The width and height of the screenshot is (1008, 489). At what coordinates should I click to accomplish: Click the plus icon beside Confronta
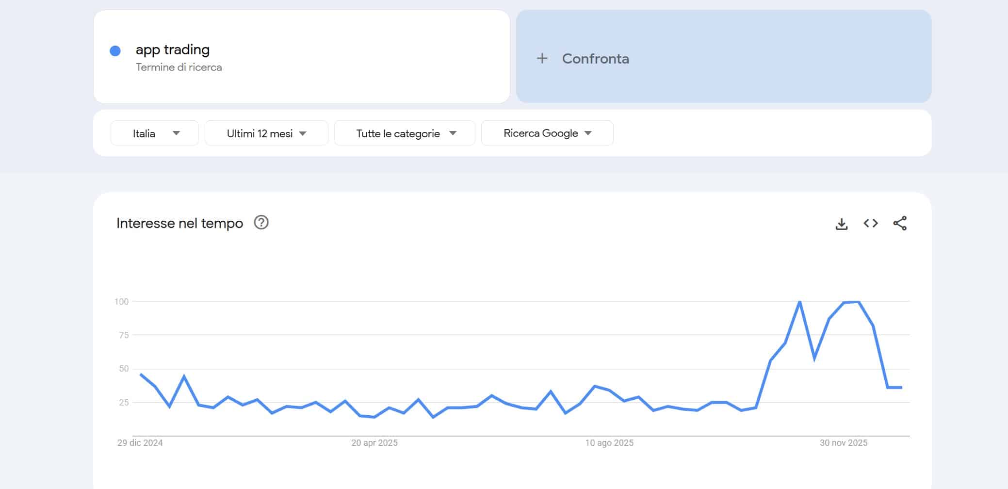542,58
